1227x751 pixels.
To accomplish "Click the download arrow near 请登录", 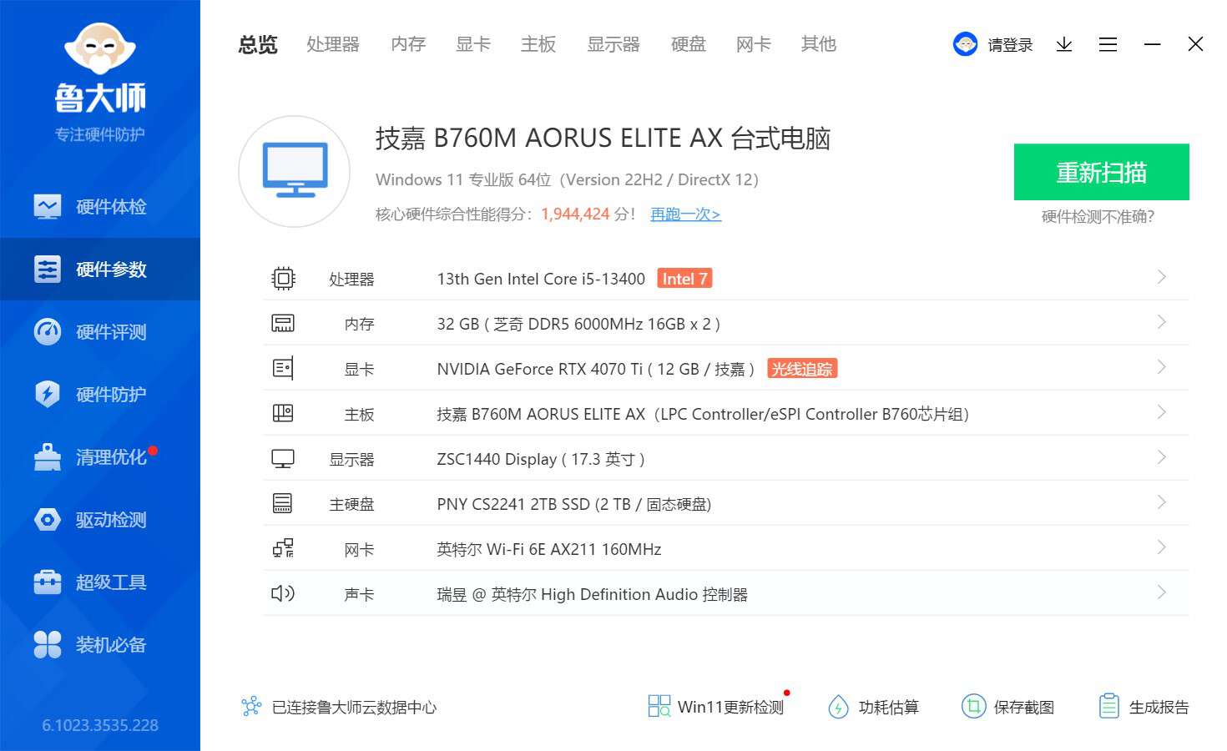I will click(x=1063, y=44).
